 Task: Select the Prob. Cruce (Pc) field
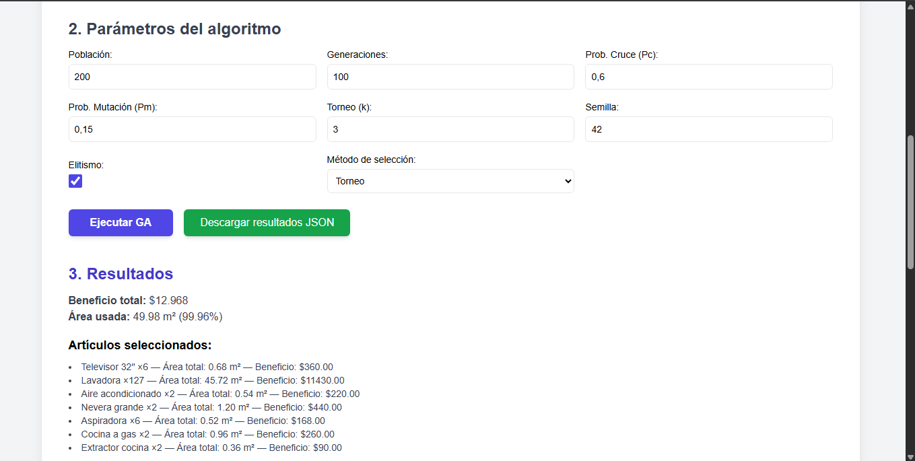(708, 77)
